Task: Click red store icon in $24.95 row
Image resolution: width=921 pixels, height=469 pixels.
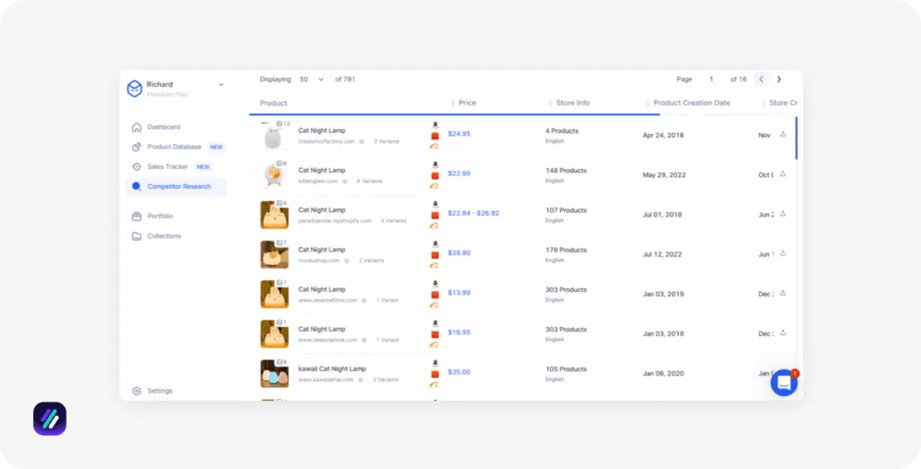Action: [435, 136]
